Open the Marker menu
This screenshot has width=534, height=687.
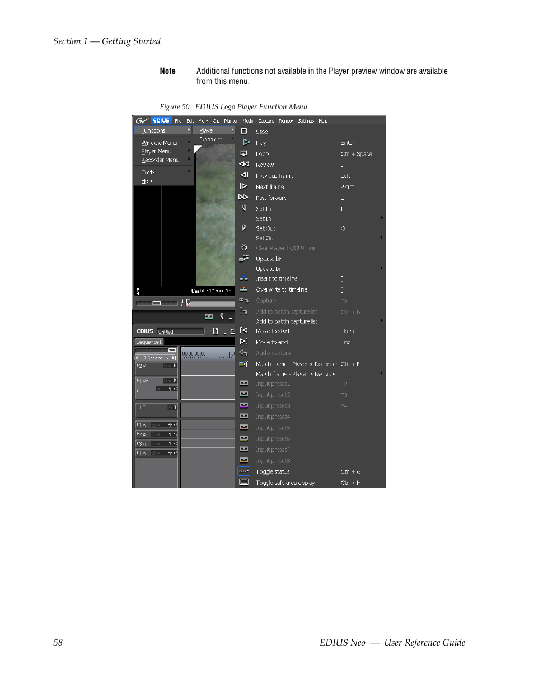pyautogui.click(x=231, y=121)
